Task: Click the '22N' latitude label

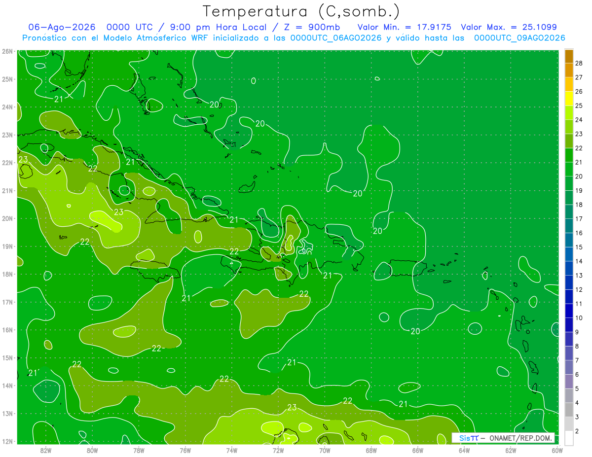Action: [x=7, y=163]
